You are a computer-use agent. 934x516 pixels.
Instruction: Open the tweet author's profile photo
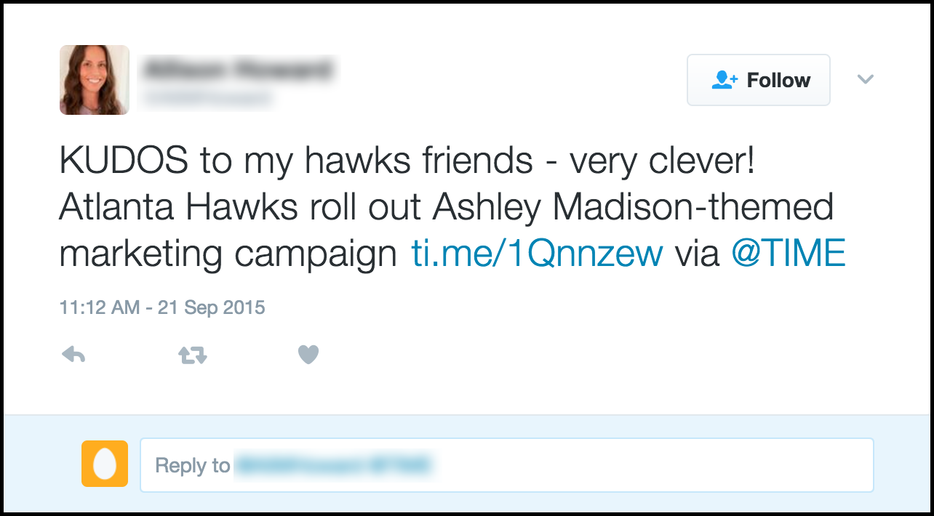click(95, 80)
